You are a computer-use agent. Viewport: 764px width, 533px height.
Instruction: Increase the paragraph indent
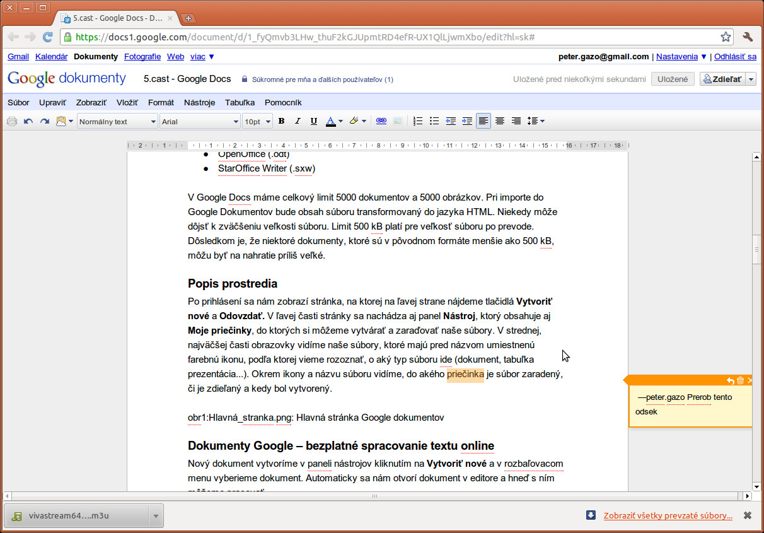click(467, 121)
